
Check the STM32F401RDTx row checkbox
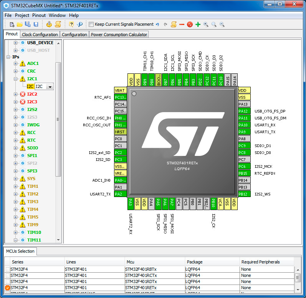tap(7, 281)
